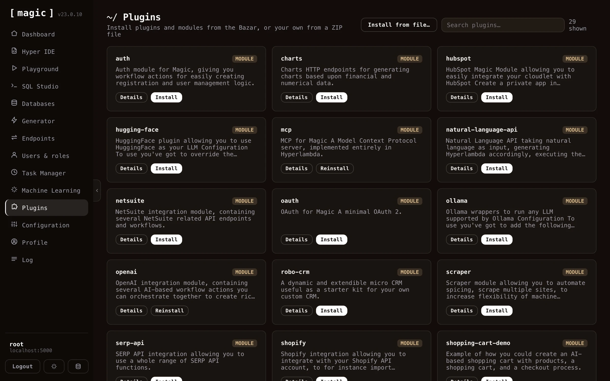The width and height of the screenshot is (610, 381).
Task: Show Details for ollama
Action: (x=462, y=240)
